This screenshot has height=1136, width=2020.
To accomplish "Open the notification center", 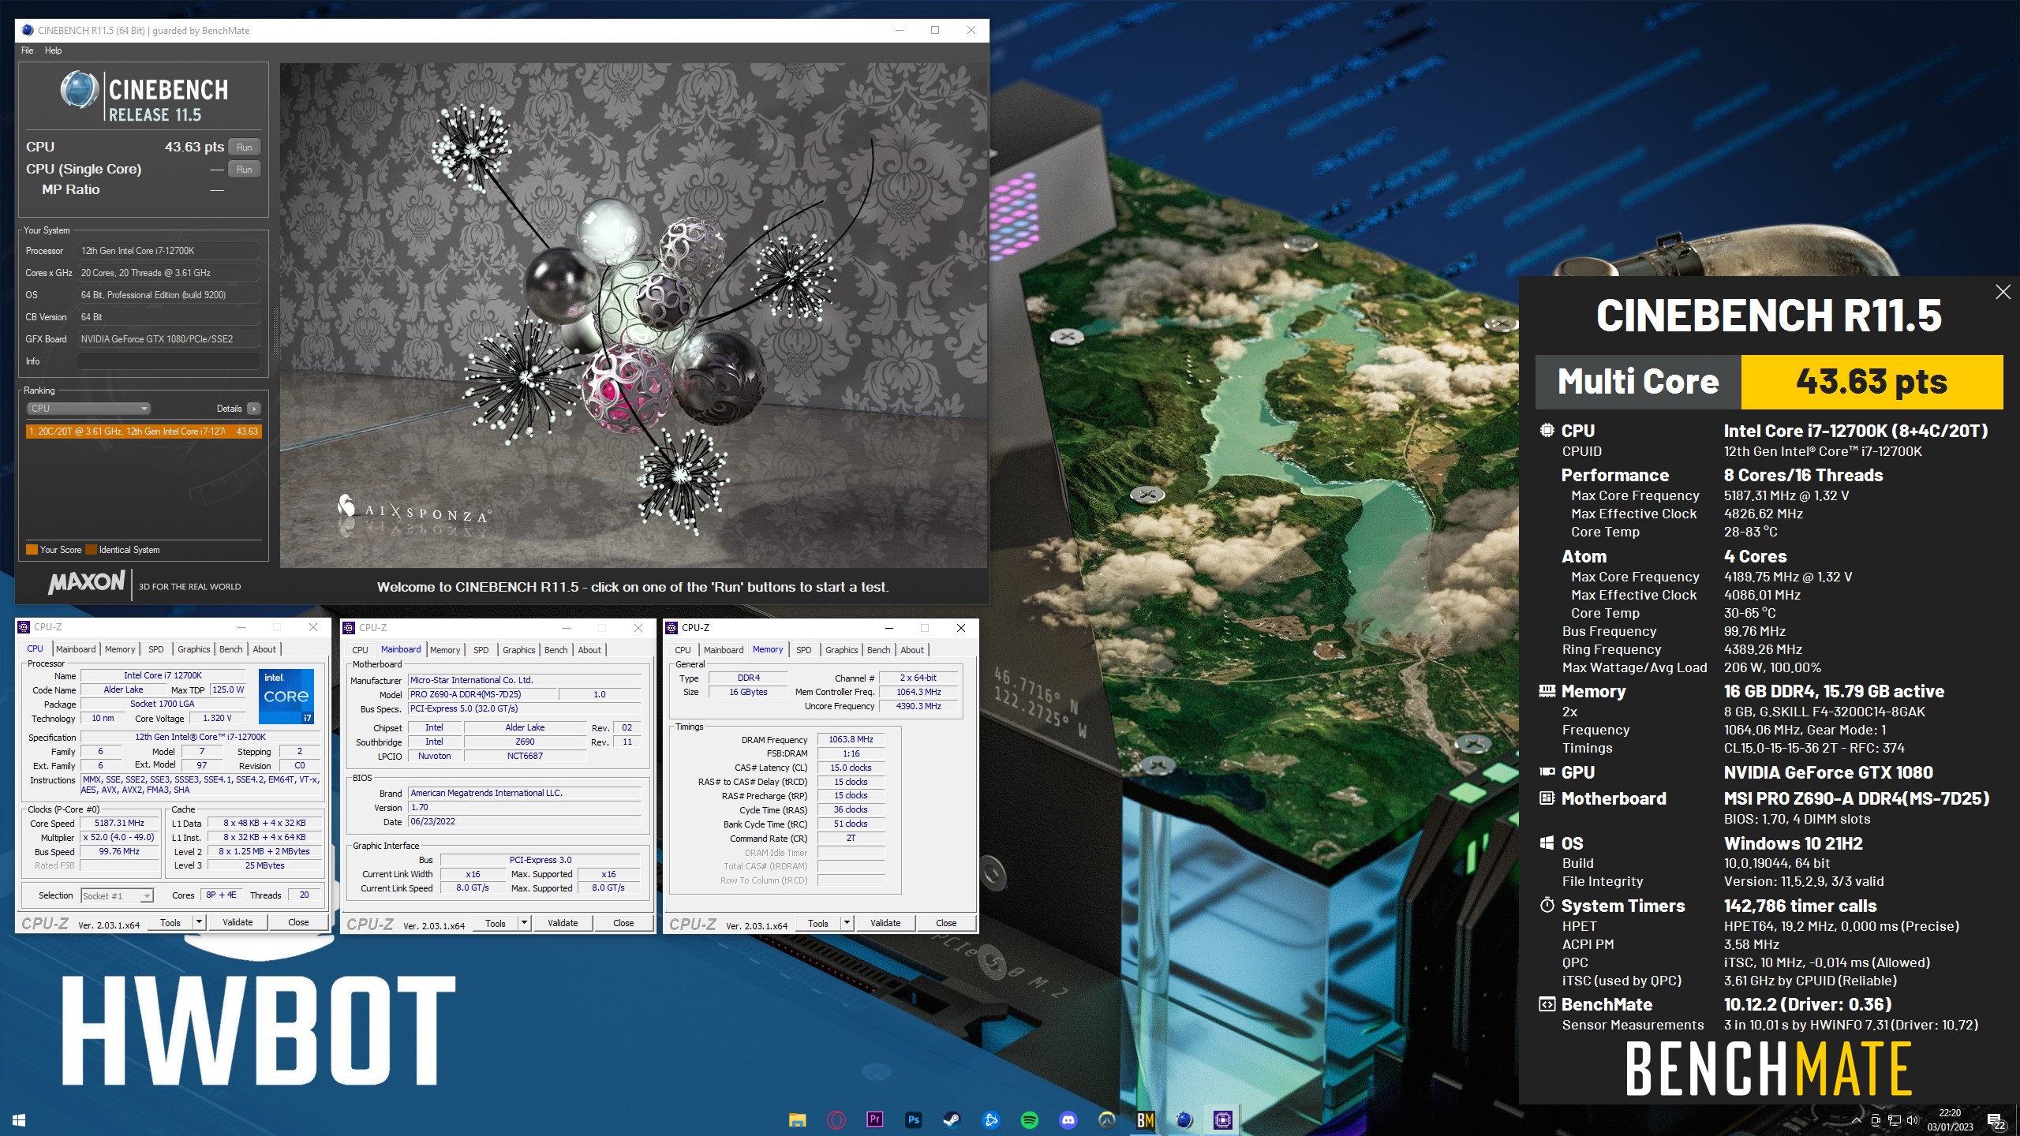I will (1996, 1121).
